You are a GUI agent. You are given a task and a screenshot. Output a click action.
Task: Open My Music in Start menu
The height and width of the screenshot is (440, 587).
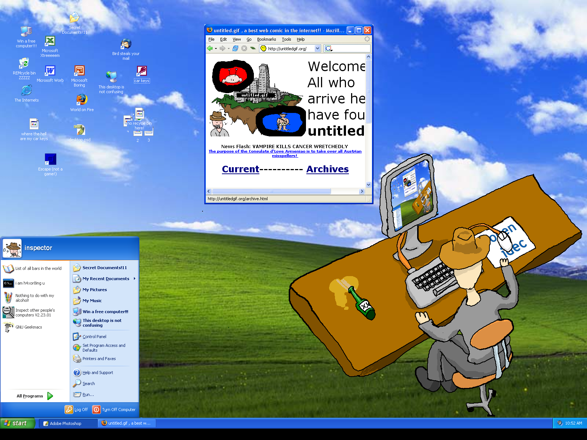click(x=104, y=301)
